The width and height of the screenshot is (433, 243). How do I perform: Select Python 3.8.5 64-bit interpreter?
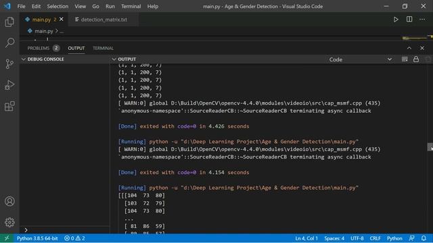[x=37, y=238]
